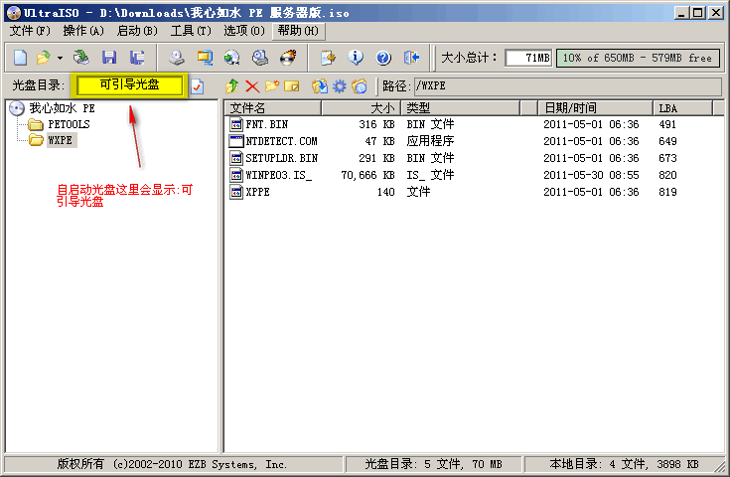
Task: Click the Convert image format icon
Action: click(205, 58)
